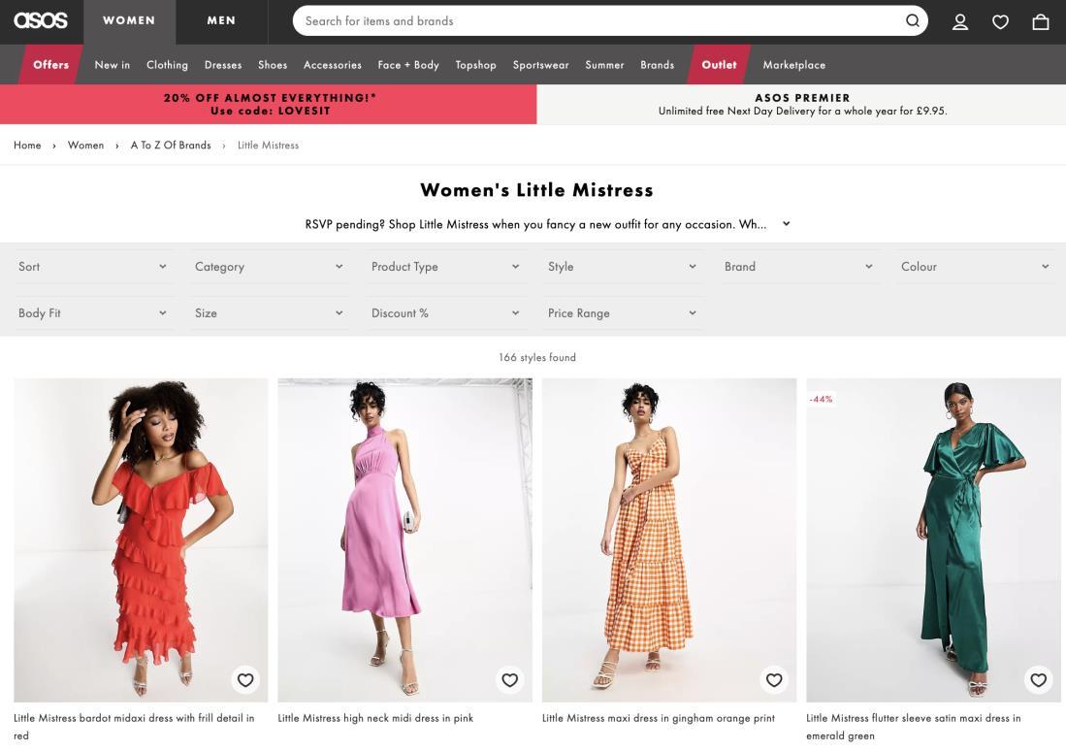Open the Face + Body menu
Image resolution: width=1066 pixels, height=751 pixels.
[x=408, y=65]
